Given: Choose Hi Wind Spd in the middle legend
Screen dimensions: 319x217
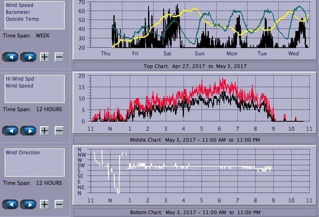Looking at the screenshot, I should (x=18, y=79).
